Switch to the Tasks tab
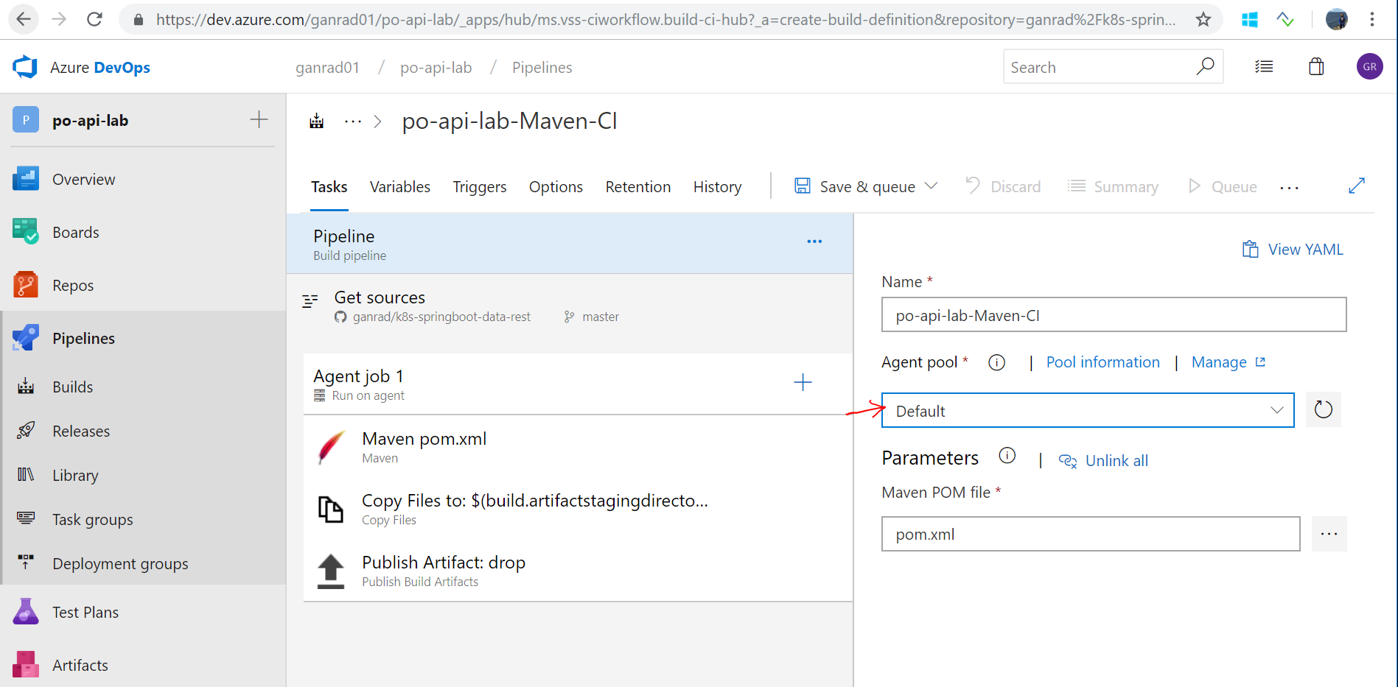 point(329,187)
